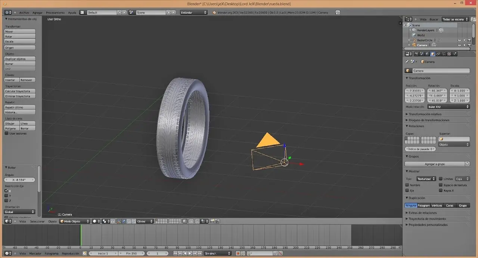Toggle Camera visibility eye in outliner
The height and width of the screenshot is (258, 478).
pos(460,45)
